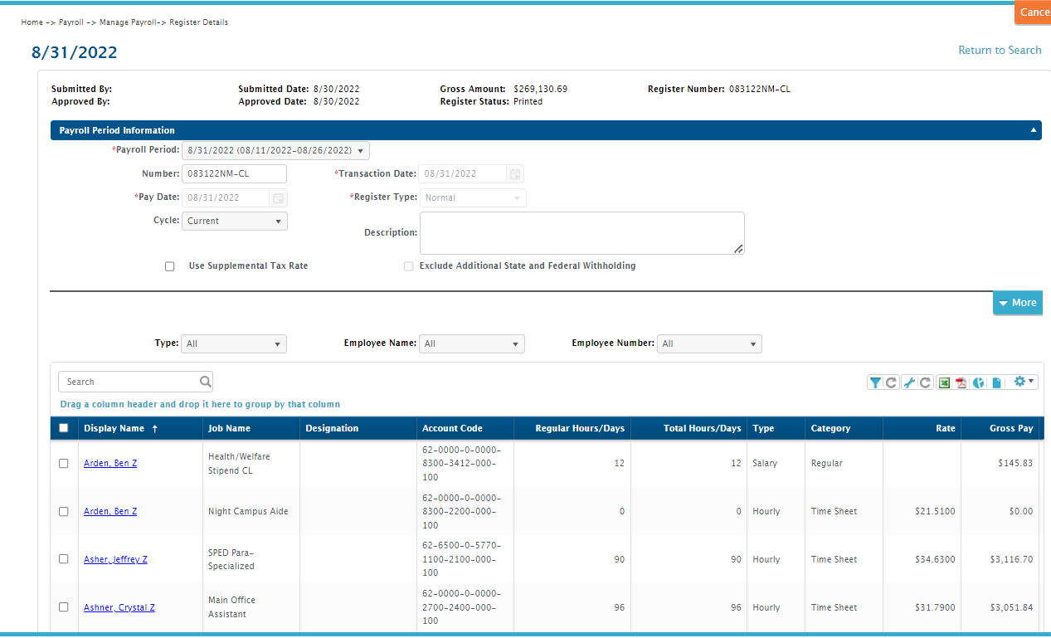
Task: Collapse the Payroll Period Information panel
Action: [1034, 130]
